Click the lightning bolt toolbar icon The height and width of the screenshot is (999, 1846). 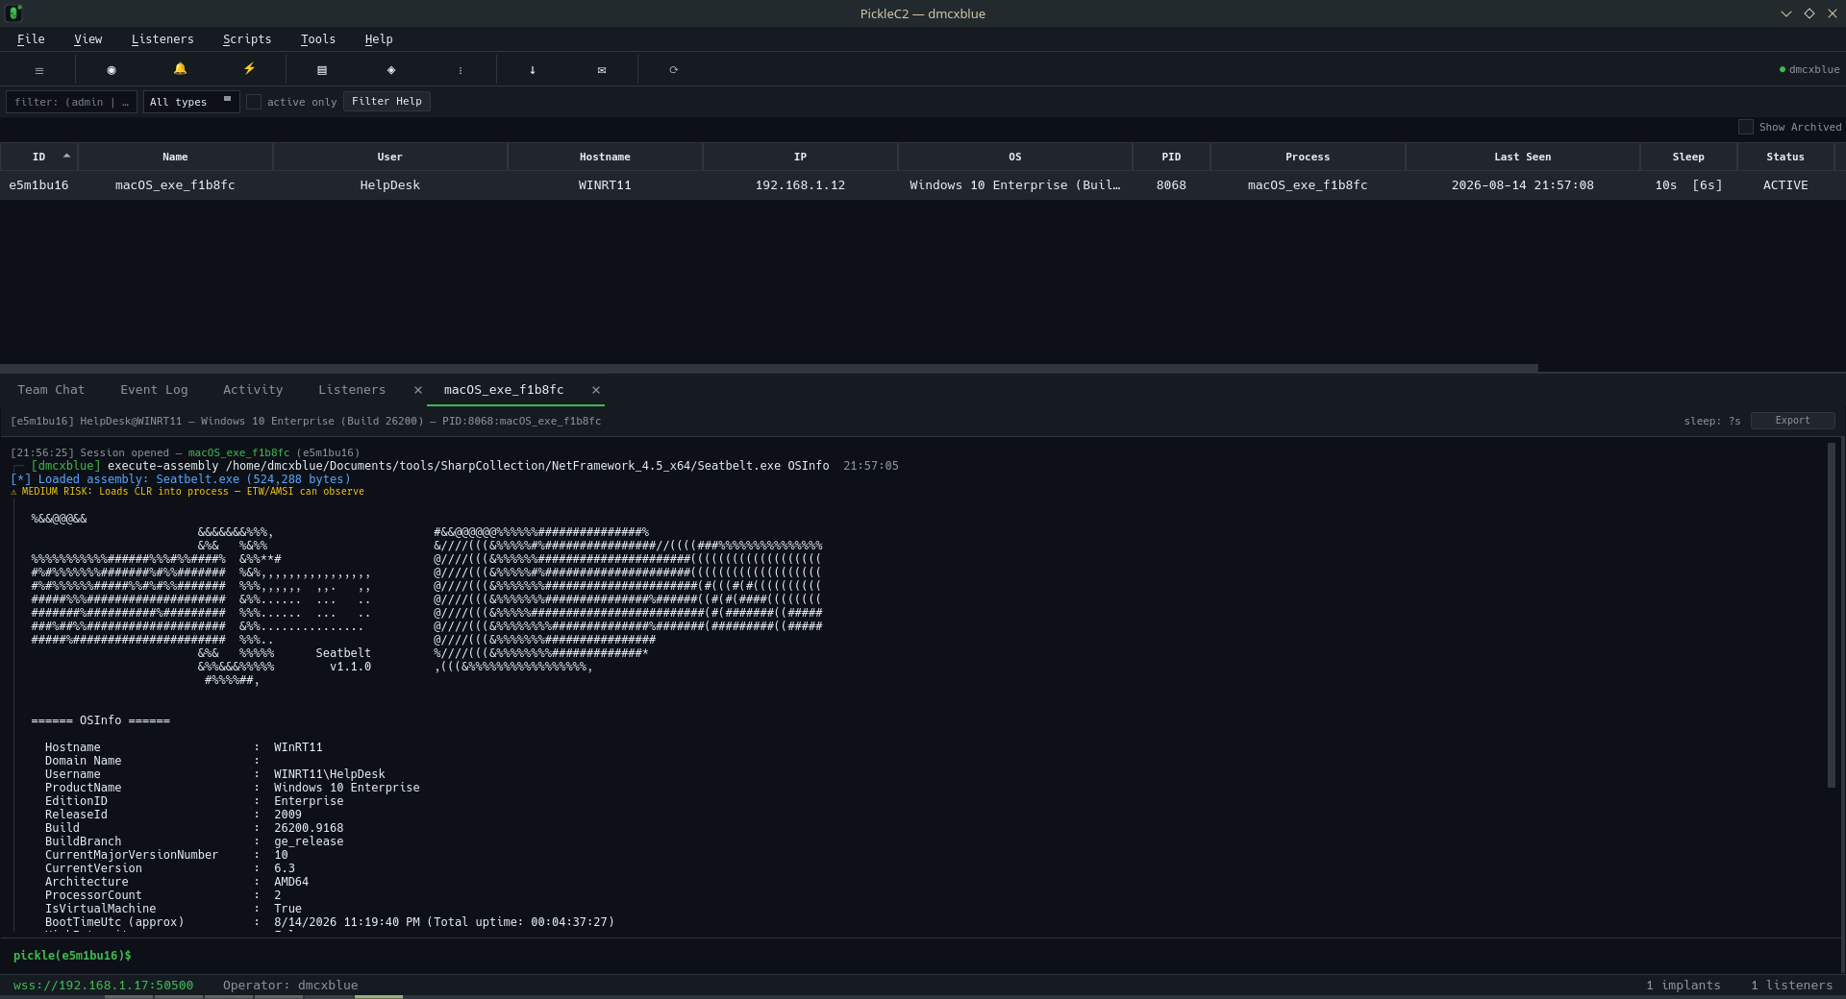(249, 69)
